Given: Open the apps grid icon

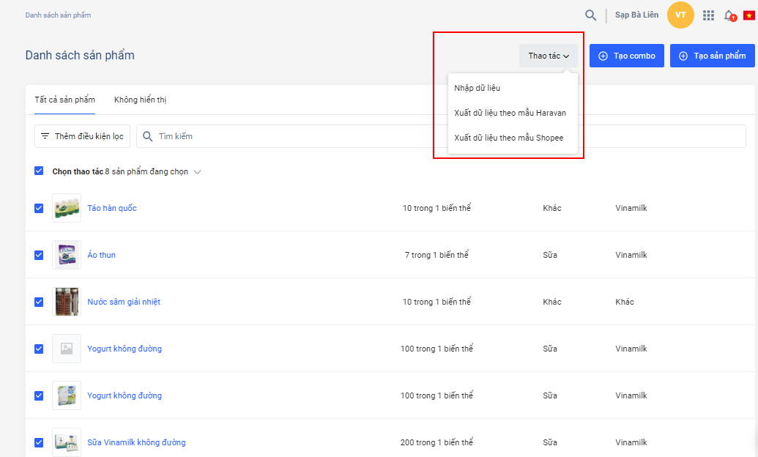Looking at the screenshot, I should [708, 15].
